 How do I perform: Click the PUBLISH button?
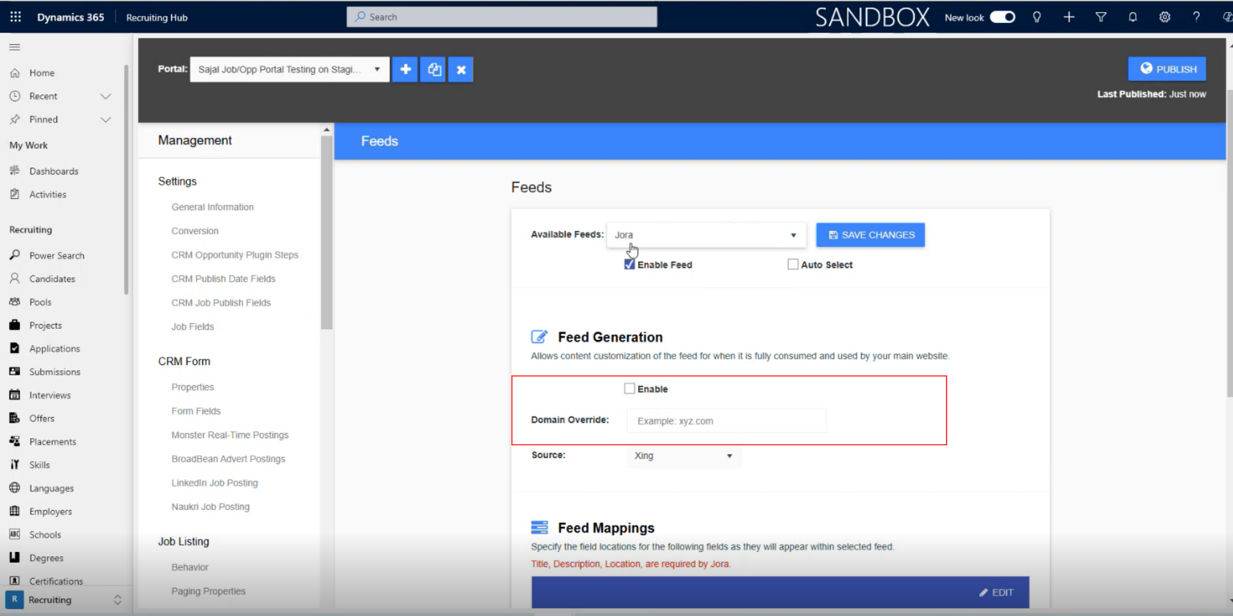(x=1167, y=69)
